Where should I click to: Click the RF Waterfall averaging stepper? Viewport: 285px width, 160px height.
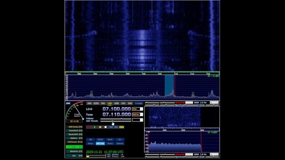pos(189,103)
